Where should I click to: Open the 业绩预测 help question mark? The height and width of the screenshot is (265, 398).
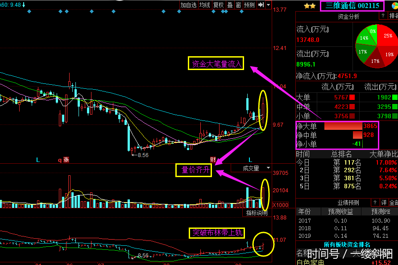[x=375, y=202]
